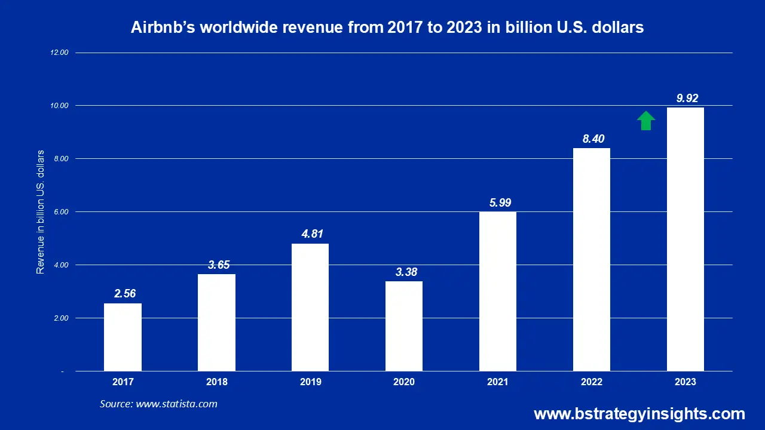Select the 2020 revenue bar
This screenshot has width=765, height=430.
point(403,326)
